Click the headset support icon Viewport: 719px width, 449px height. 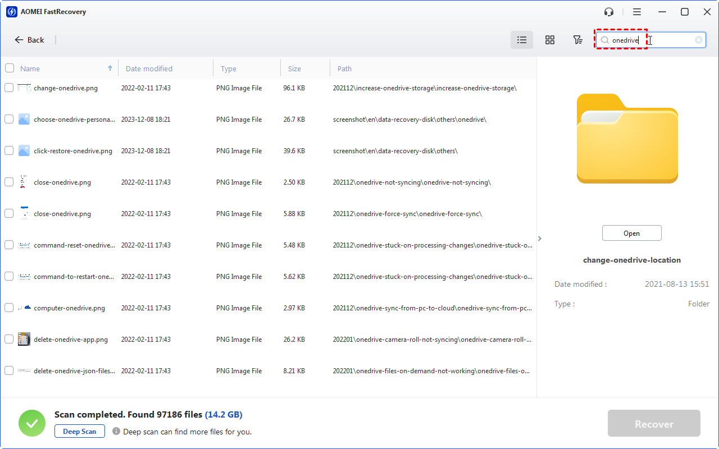point(608,12)
